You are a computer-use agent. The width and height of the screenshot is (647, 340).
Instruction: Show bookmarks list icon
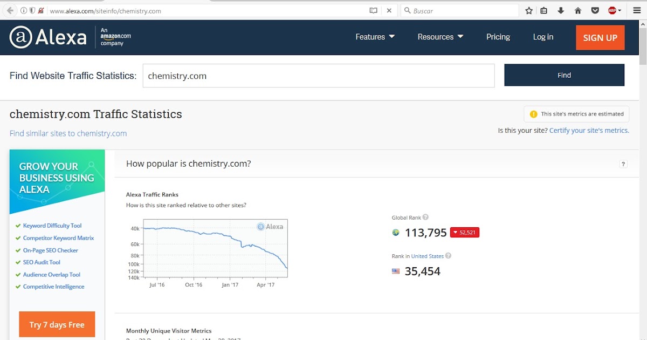coord(544,10)
